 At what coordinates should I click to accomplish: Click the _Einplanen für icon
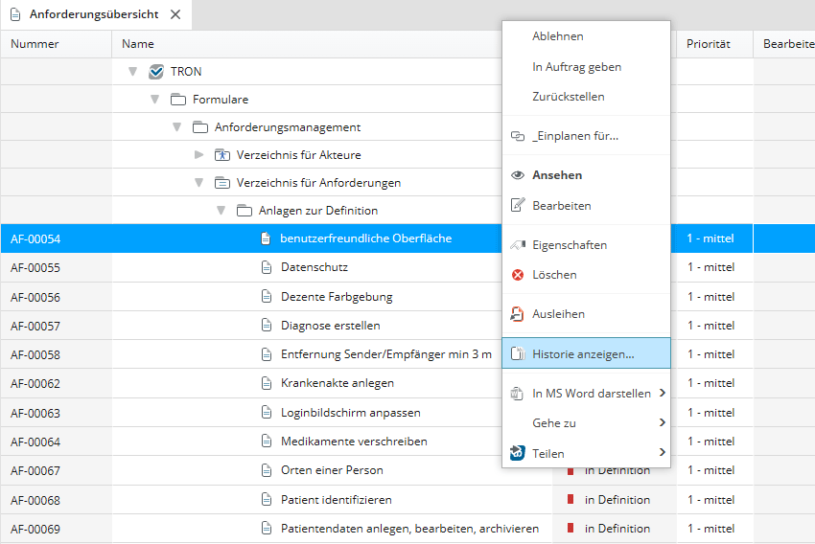tap(518, 136)
